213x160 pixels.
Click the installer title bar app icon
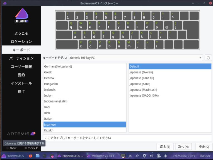coord(5,3)
